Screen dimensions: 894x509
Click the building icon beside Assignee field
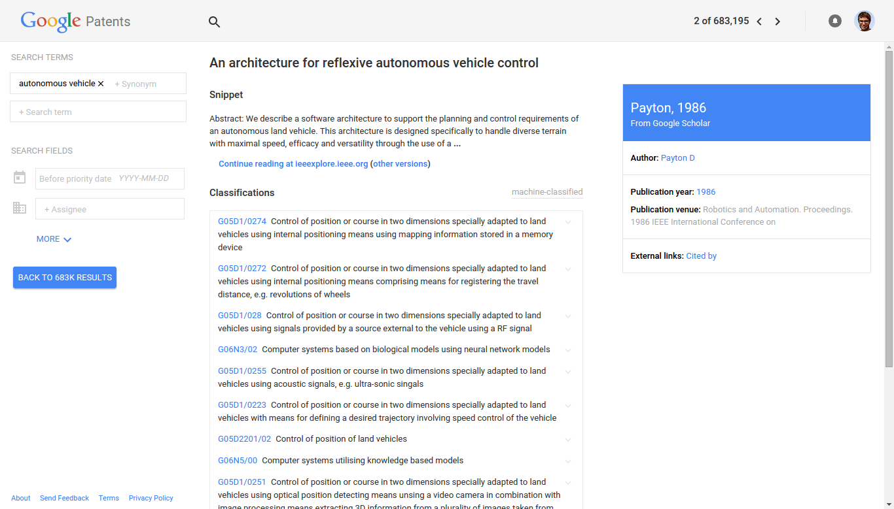pos(20,208)
